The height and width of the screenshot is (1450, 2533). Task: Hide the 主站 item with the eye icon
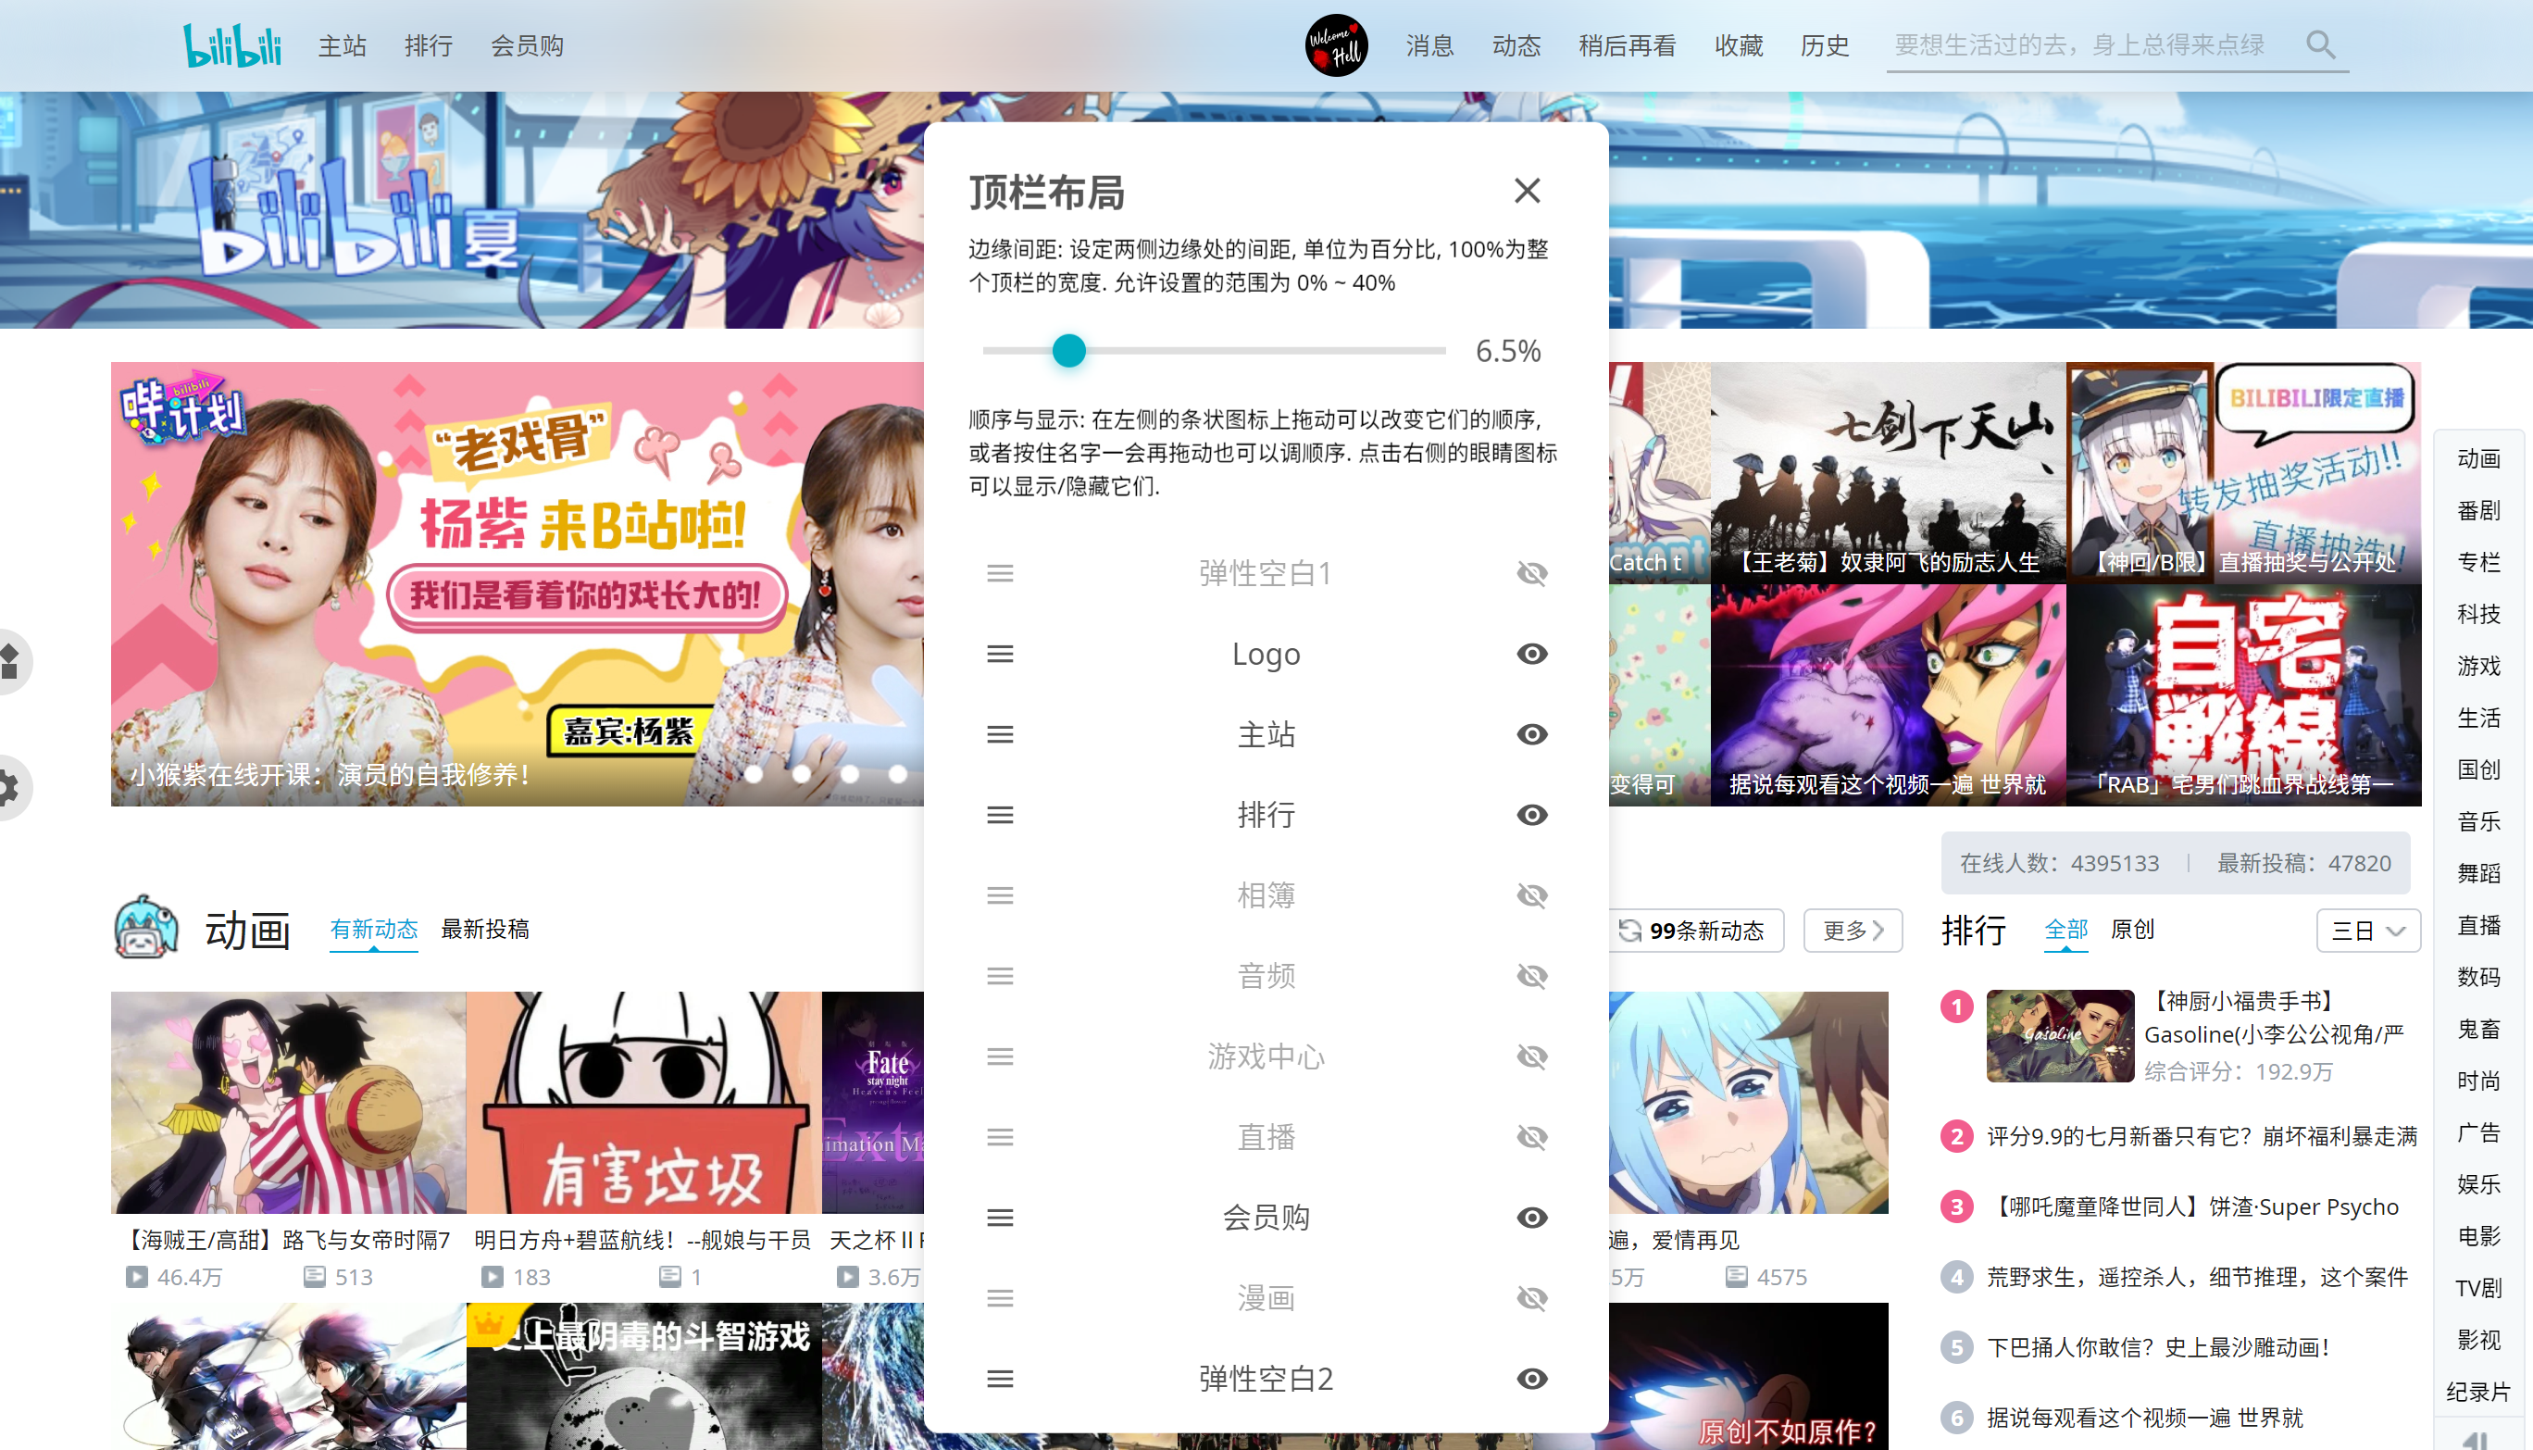click(x=1531, y=735)
